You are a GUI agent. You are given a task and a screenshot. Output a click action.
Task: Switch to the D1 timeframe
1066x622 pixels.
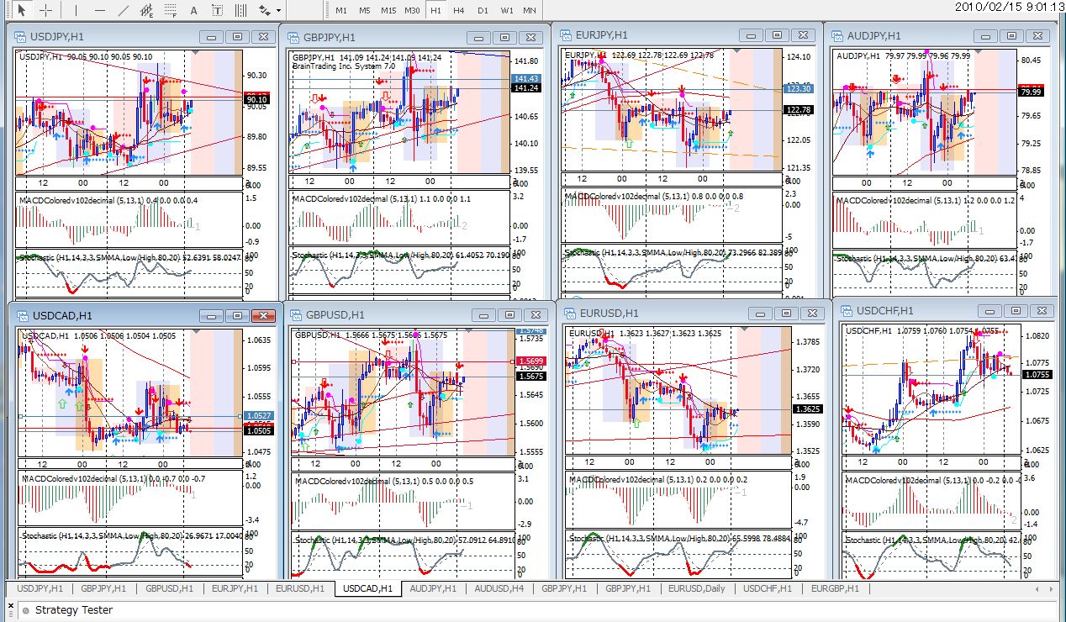click(483, 10)
